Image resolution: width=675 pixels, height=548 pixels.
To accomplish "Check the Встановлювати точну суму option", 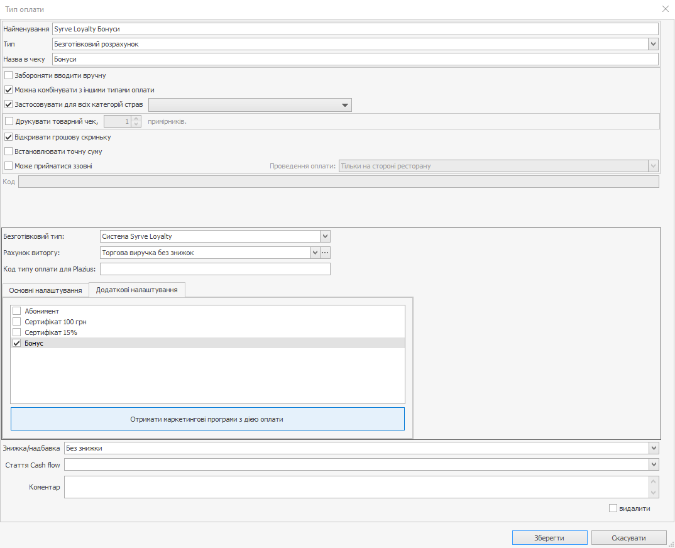I will 9,151.
